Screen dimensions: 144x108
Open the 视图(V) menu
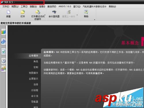click(x=15, y=7)
